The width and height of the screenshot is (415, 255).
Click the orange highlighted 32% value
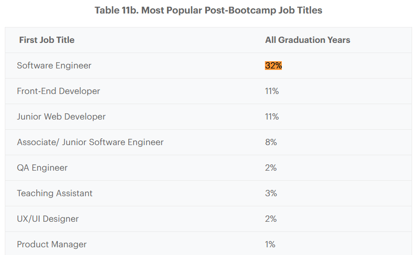(273, 66)
